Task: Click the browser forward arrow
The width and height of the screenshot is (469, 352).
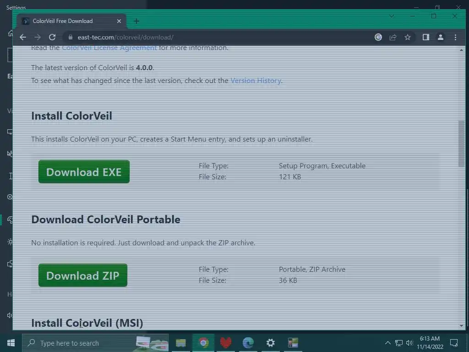Action: [x=38, y=37]
